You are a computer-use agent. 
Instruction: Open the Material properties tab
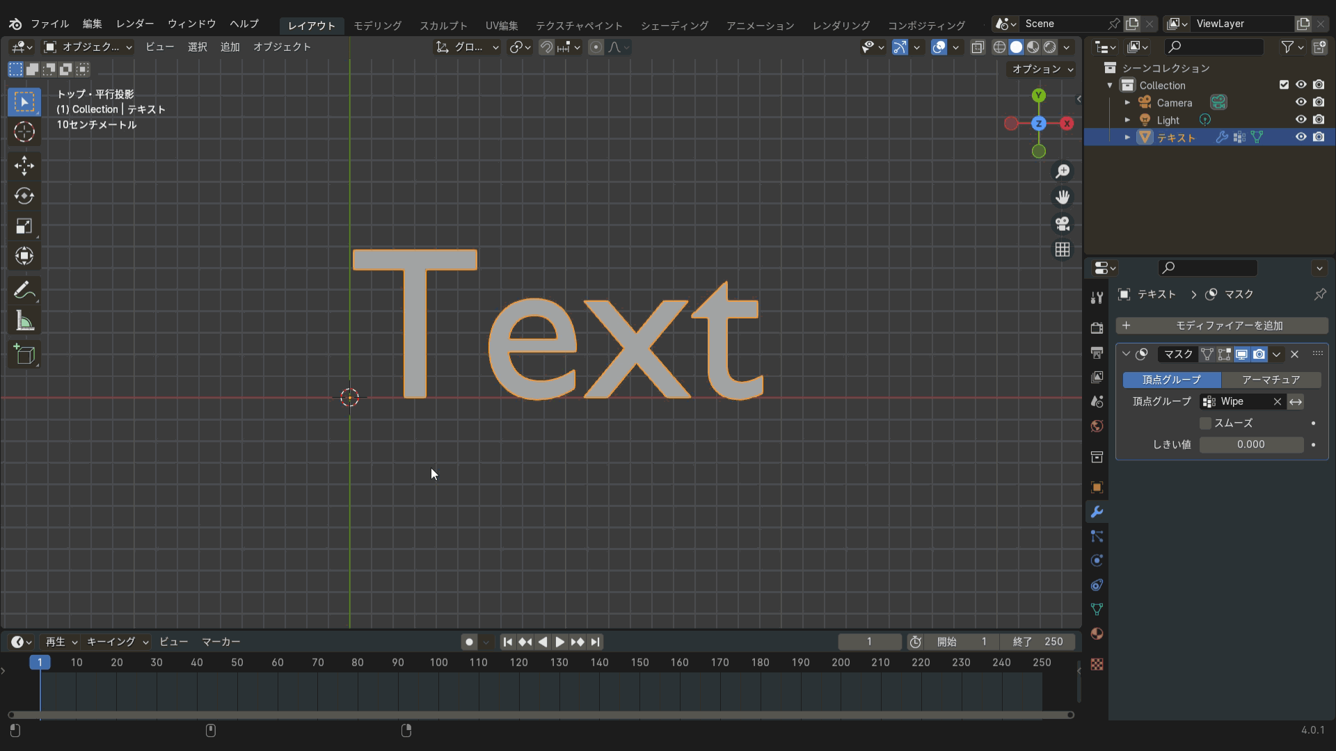point(1097,633)
